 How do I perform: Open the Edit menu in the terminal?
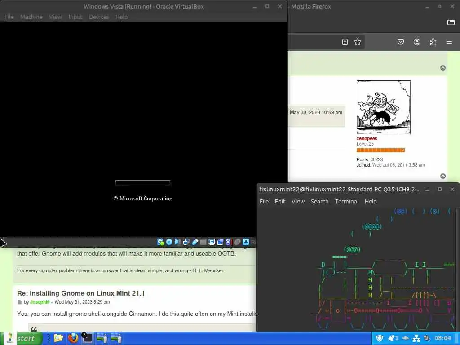280,202
